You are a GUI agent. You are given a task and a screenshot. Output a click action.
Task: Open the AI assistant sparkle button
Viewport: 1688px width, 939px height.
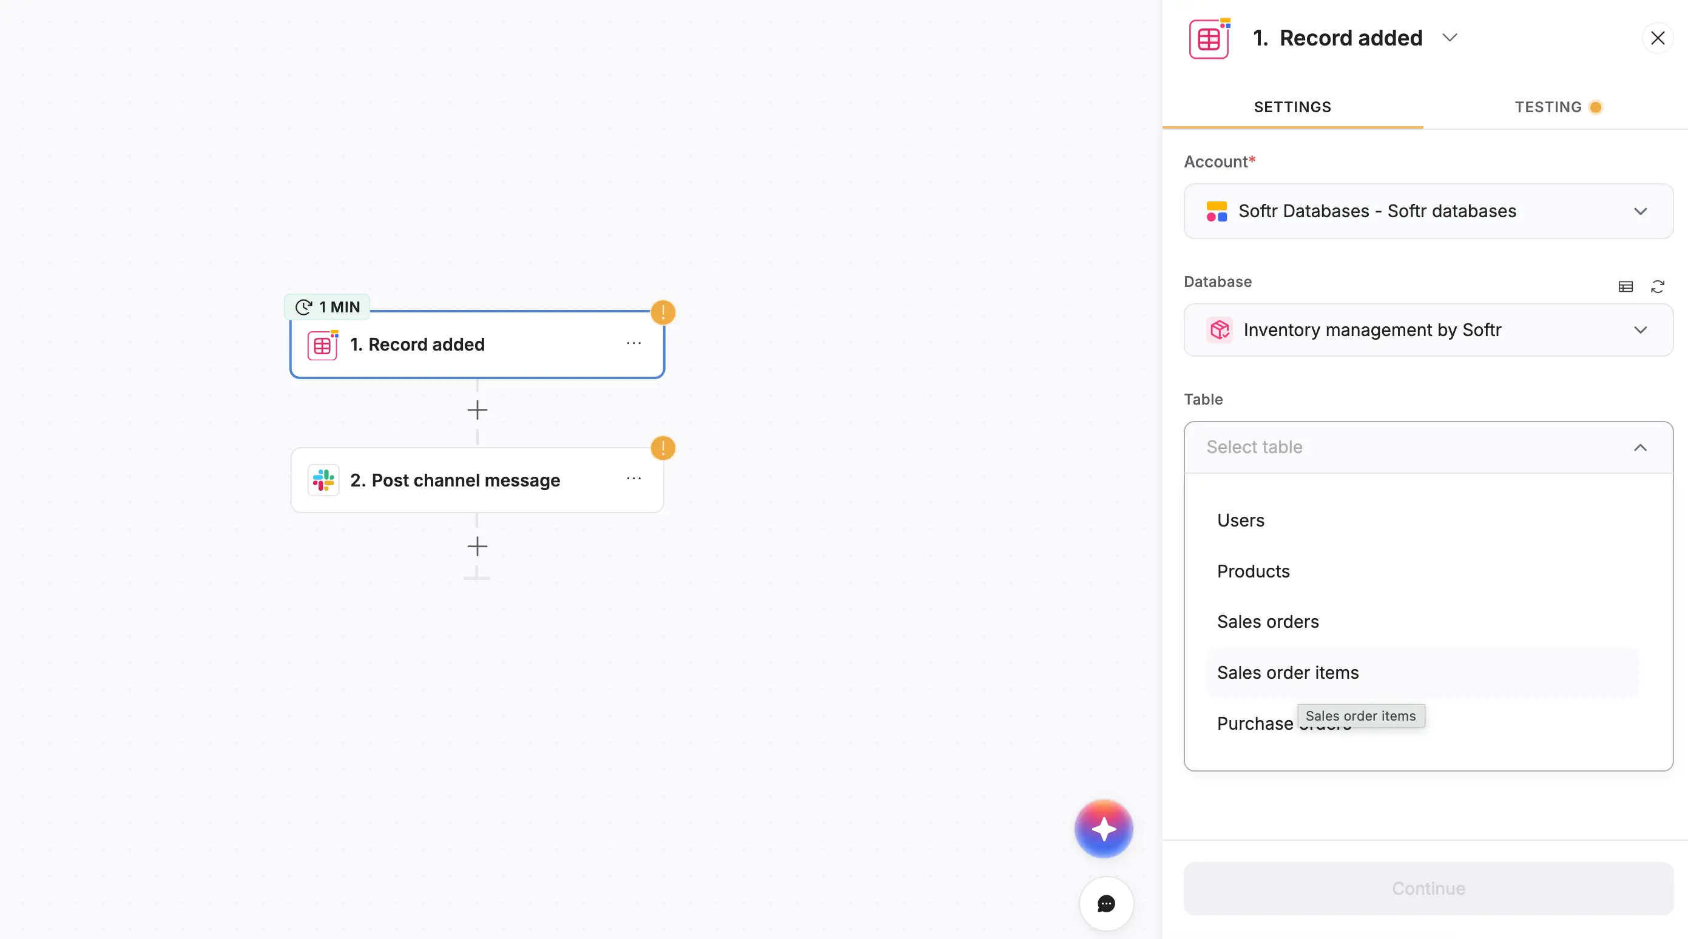click(1104, 828)
